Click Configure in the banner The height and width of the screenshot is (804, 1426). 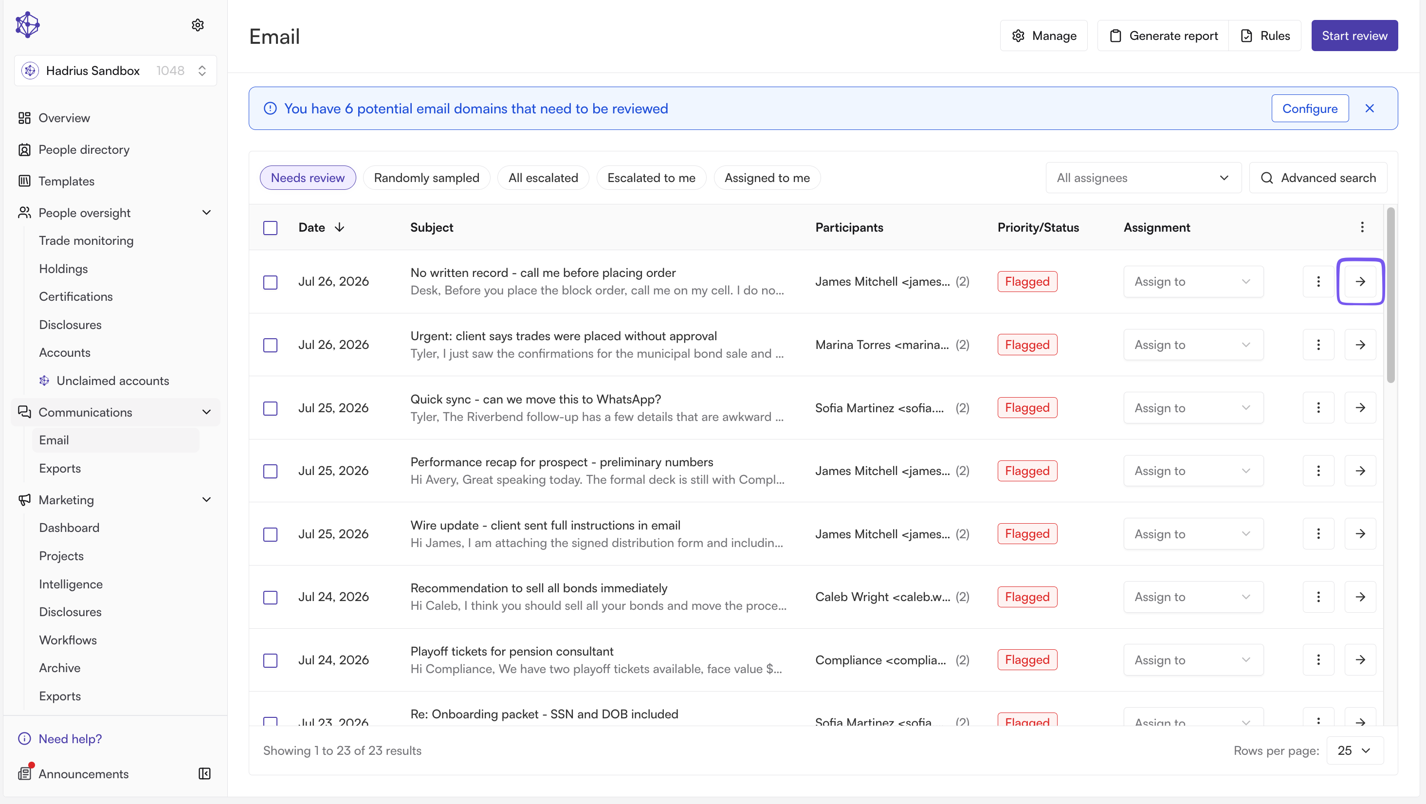point(1310,109)
